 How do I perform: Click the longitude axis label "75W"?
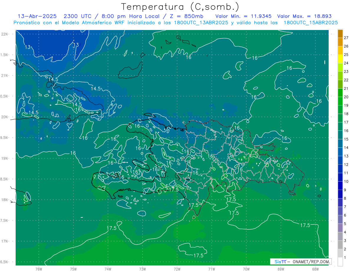pos(73,269)
